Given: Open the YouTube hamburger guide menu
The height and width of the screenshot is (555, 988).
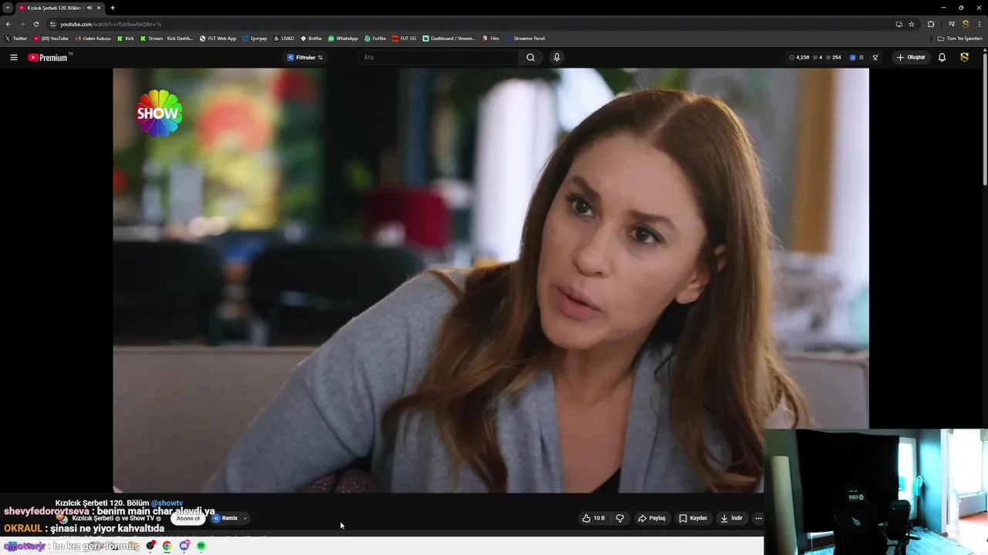Looking at the screenshot, I should click(13, 57).
